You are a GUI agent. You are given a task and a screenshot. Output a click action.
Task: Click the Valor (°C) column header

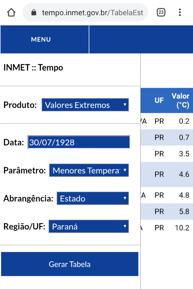[x=180, y=100]
